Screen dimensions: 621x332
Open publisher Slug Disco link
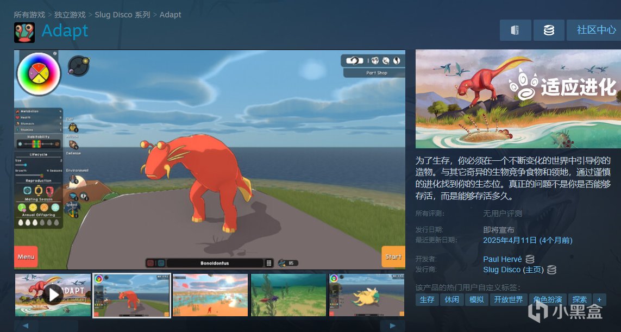tap(502, 270)
